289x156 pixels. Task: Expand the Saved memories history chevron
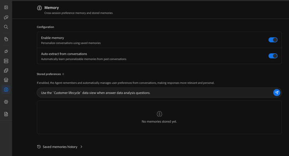pyautogui.click(x=81, y=147)
